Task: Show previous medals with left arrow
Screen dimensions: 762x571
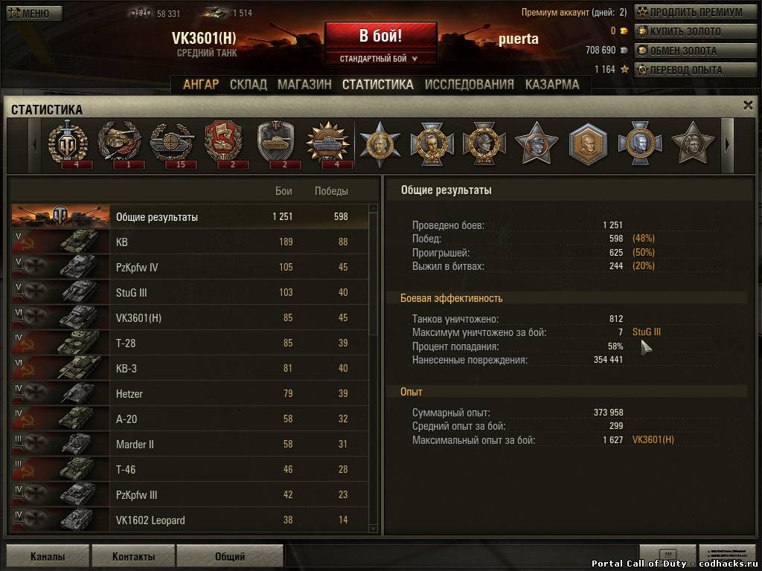Action: pyautogui.click(x=34, y=145)
